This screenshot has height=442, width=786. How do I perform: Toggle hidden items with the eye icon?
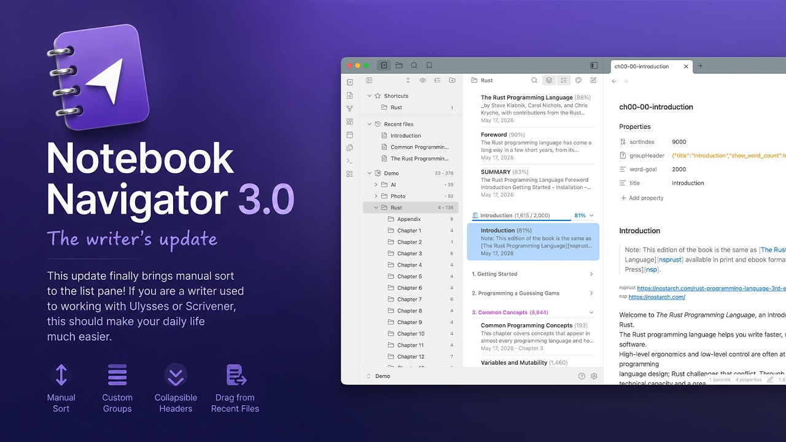coord(422,80)
